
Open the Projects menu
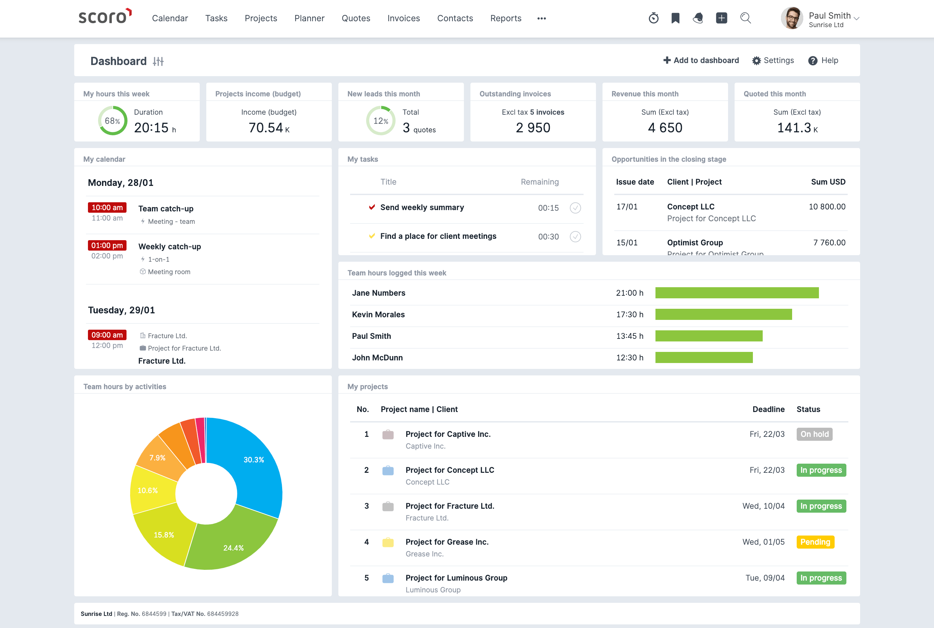[261, 18]
